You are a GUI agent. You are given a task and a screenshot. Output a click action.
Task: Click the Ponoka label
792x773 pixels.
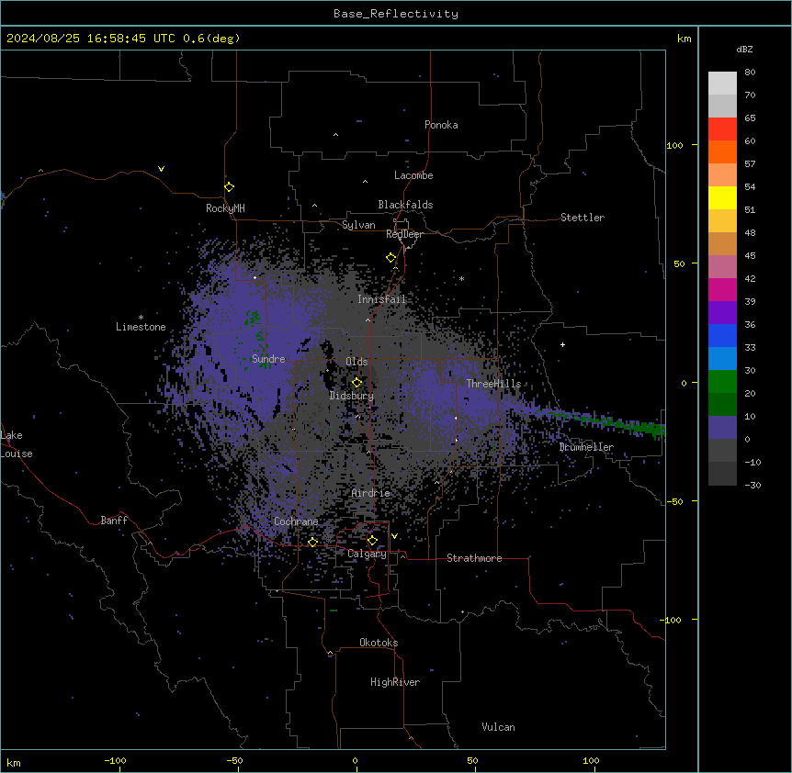(x=441, y=125)
